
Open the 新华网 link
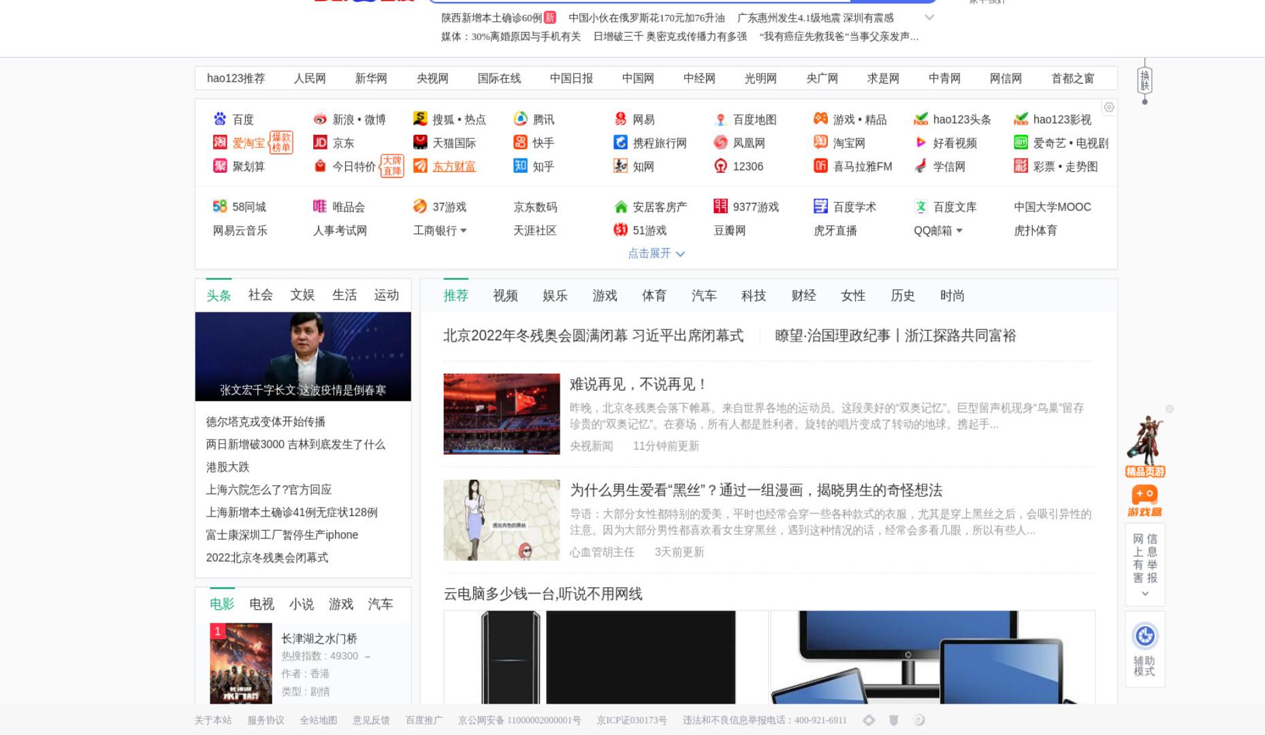click(x=371, y=78)
